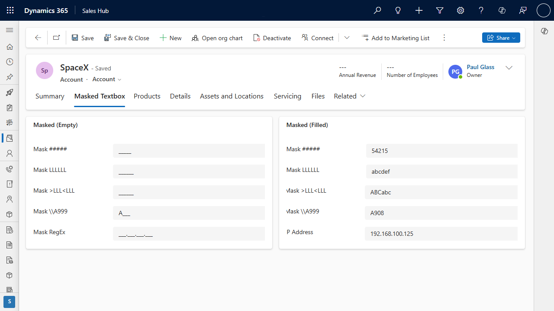Open the S area switcher at sidebar bottom

point(10,302)
